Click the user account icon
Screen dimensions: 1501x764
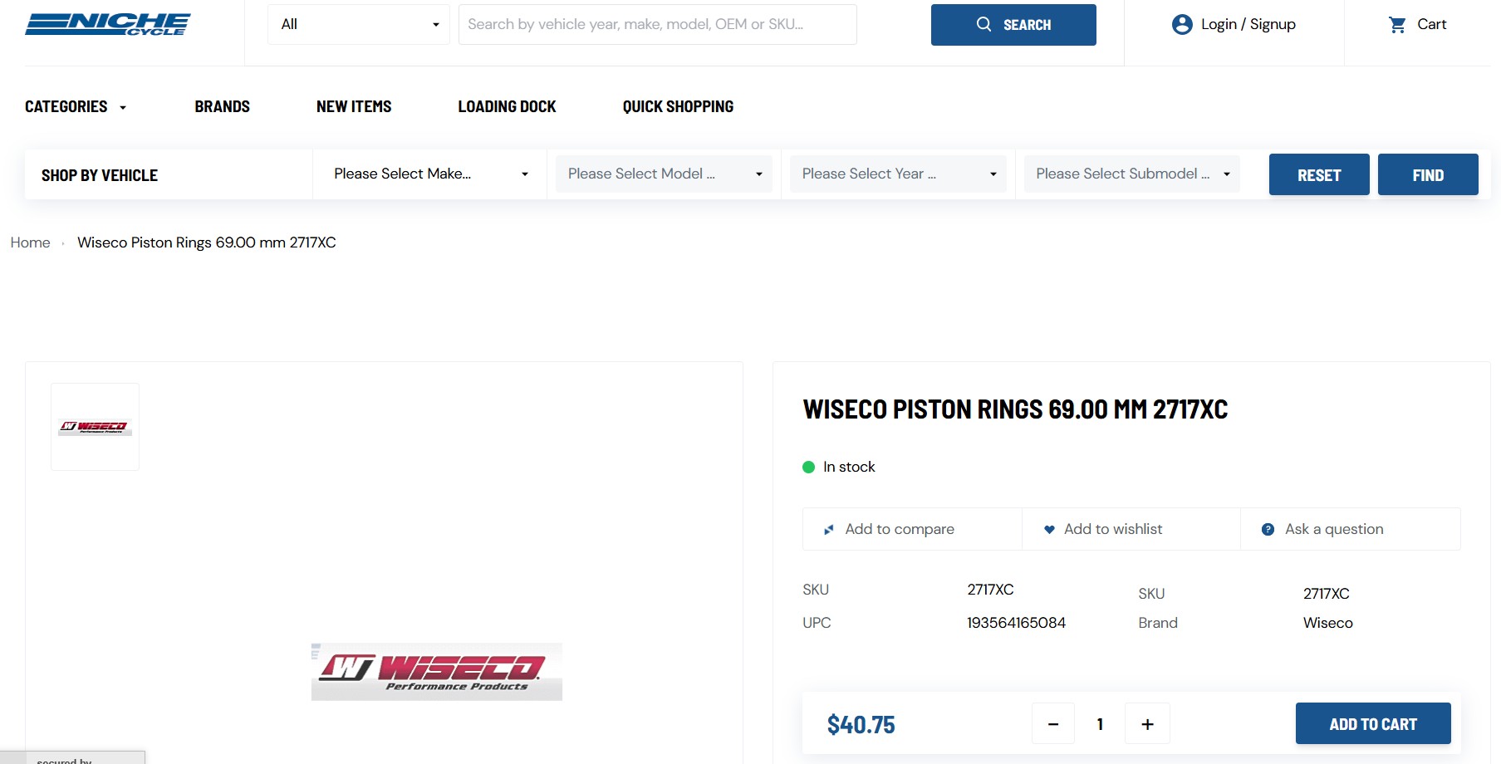coord(1181,25)
